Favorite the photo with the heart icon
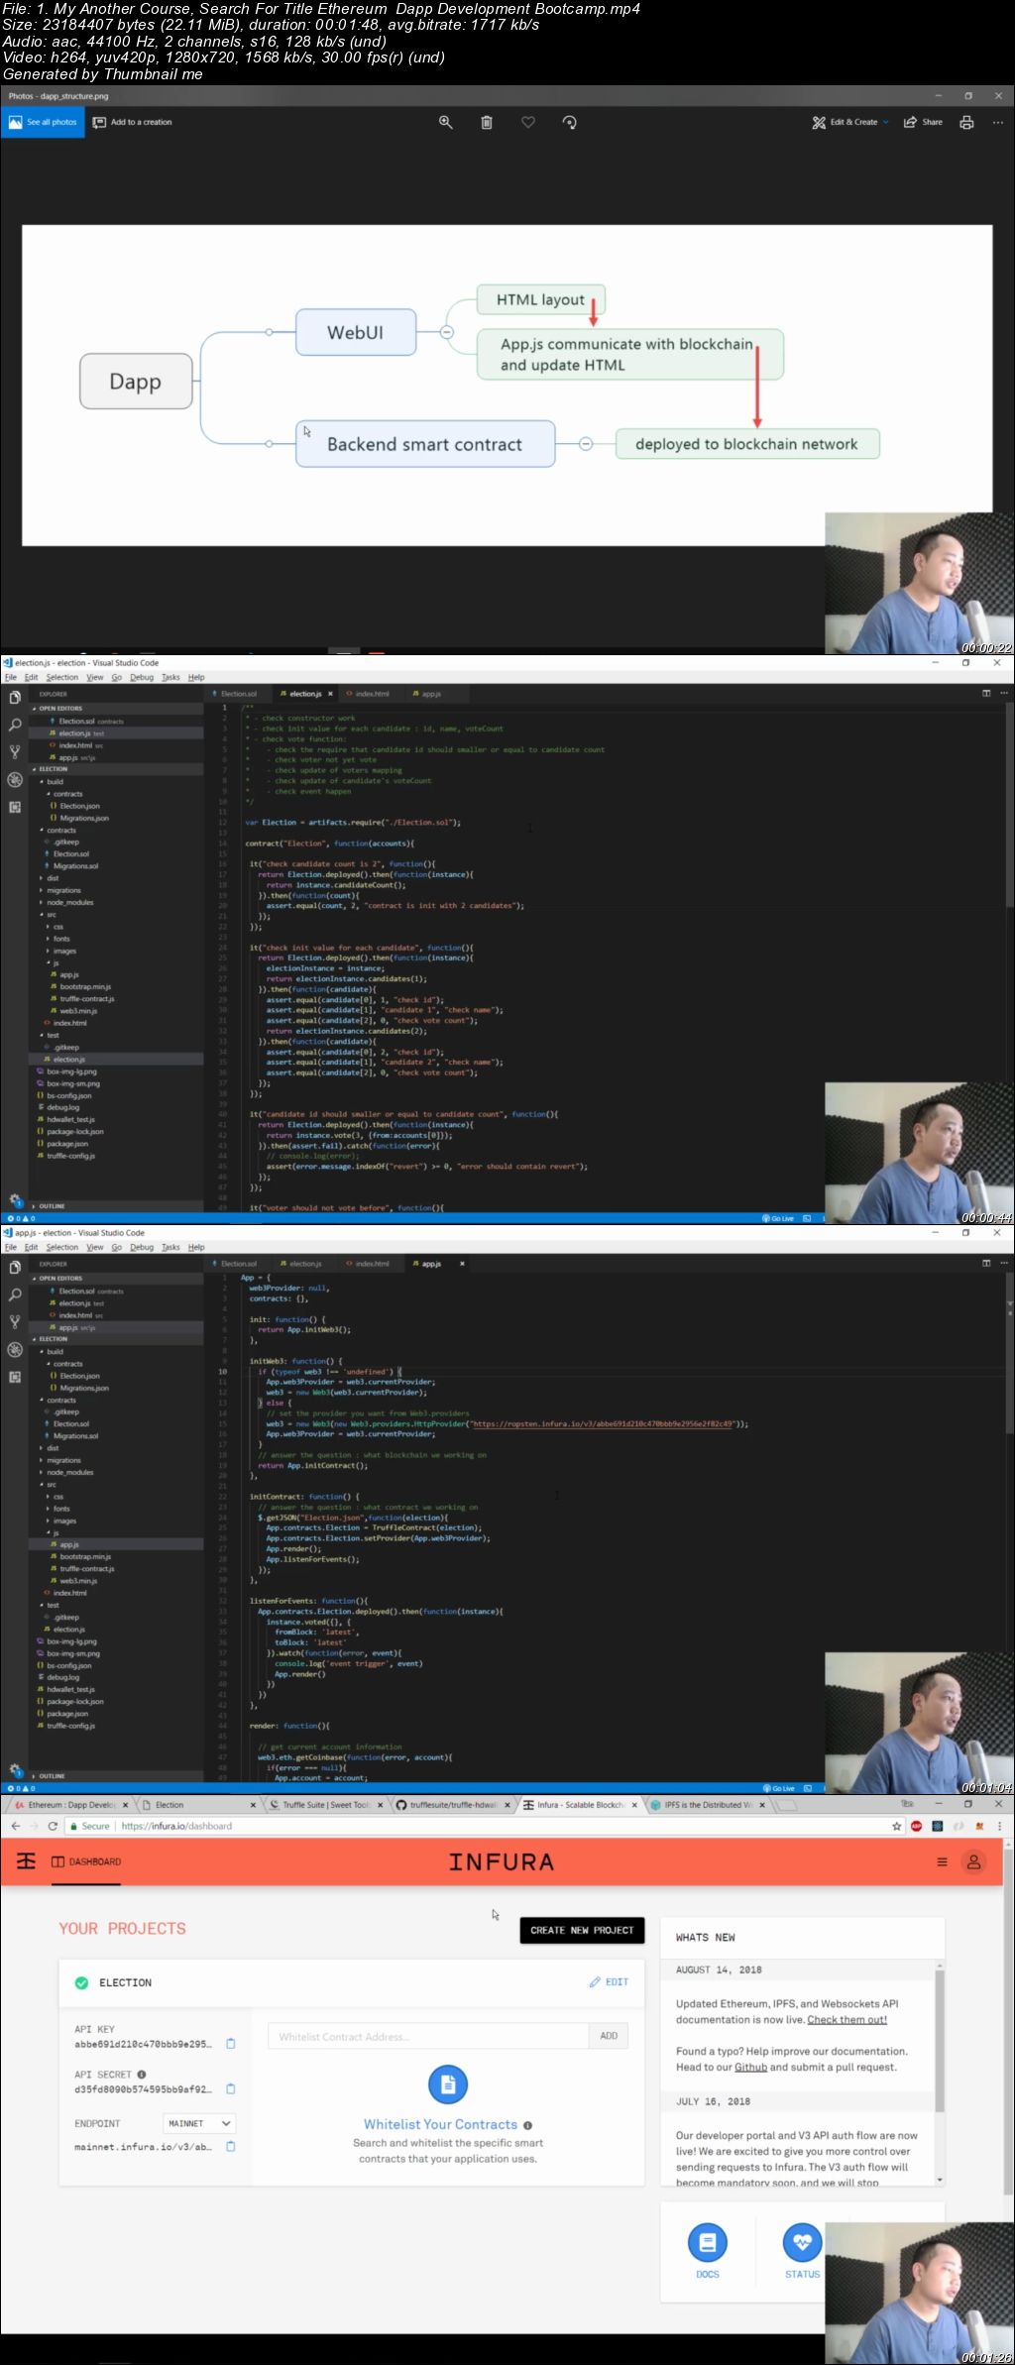This screenshot has width=1015, height=2365. point(528,122)
